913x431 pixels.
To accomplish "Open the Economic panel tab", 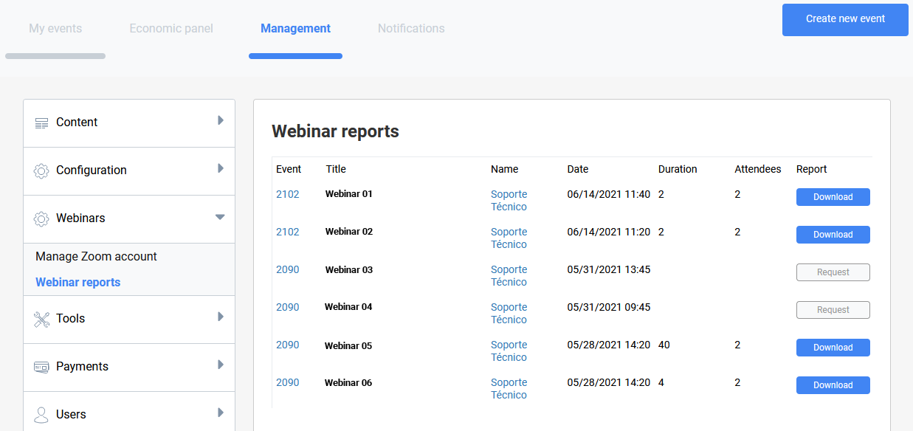I will (171, 29).
